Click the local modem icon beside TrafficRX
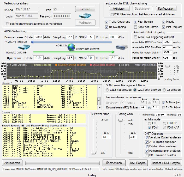Viewport: 184px width, 177px height. point(24,47)
